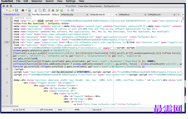
Task: Click the Go To document arrow icon
Action: click(x=29, y=10)
